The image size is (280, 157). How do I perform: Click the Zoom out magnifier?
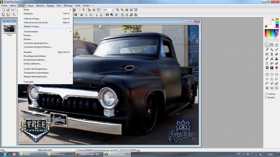click(122, 10)
